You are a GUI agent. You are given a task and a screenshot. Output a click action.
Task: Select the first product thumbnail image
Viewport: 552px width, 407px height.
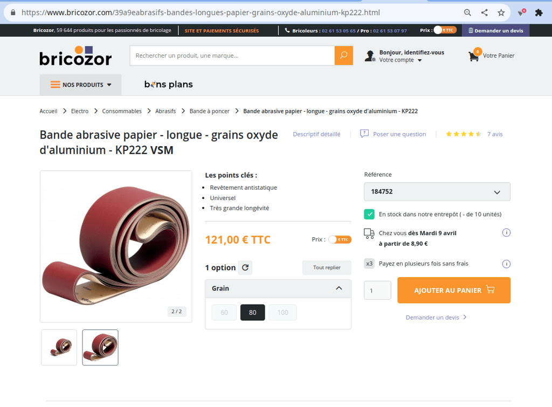59,348
